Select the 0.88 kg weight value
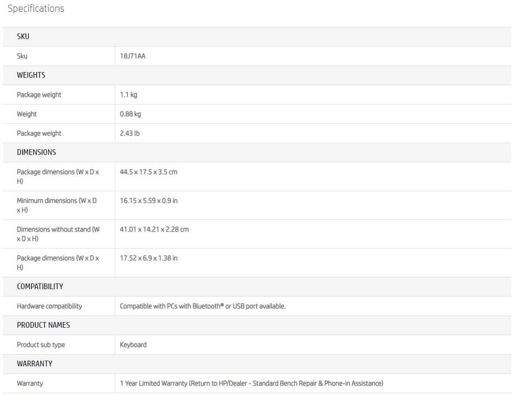 coord(130,114)
